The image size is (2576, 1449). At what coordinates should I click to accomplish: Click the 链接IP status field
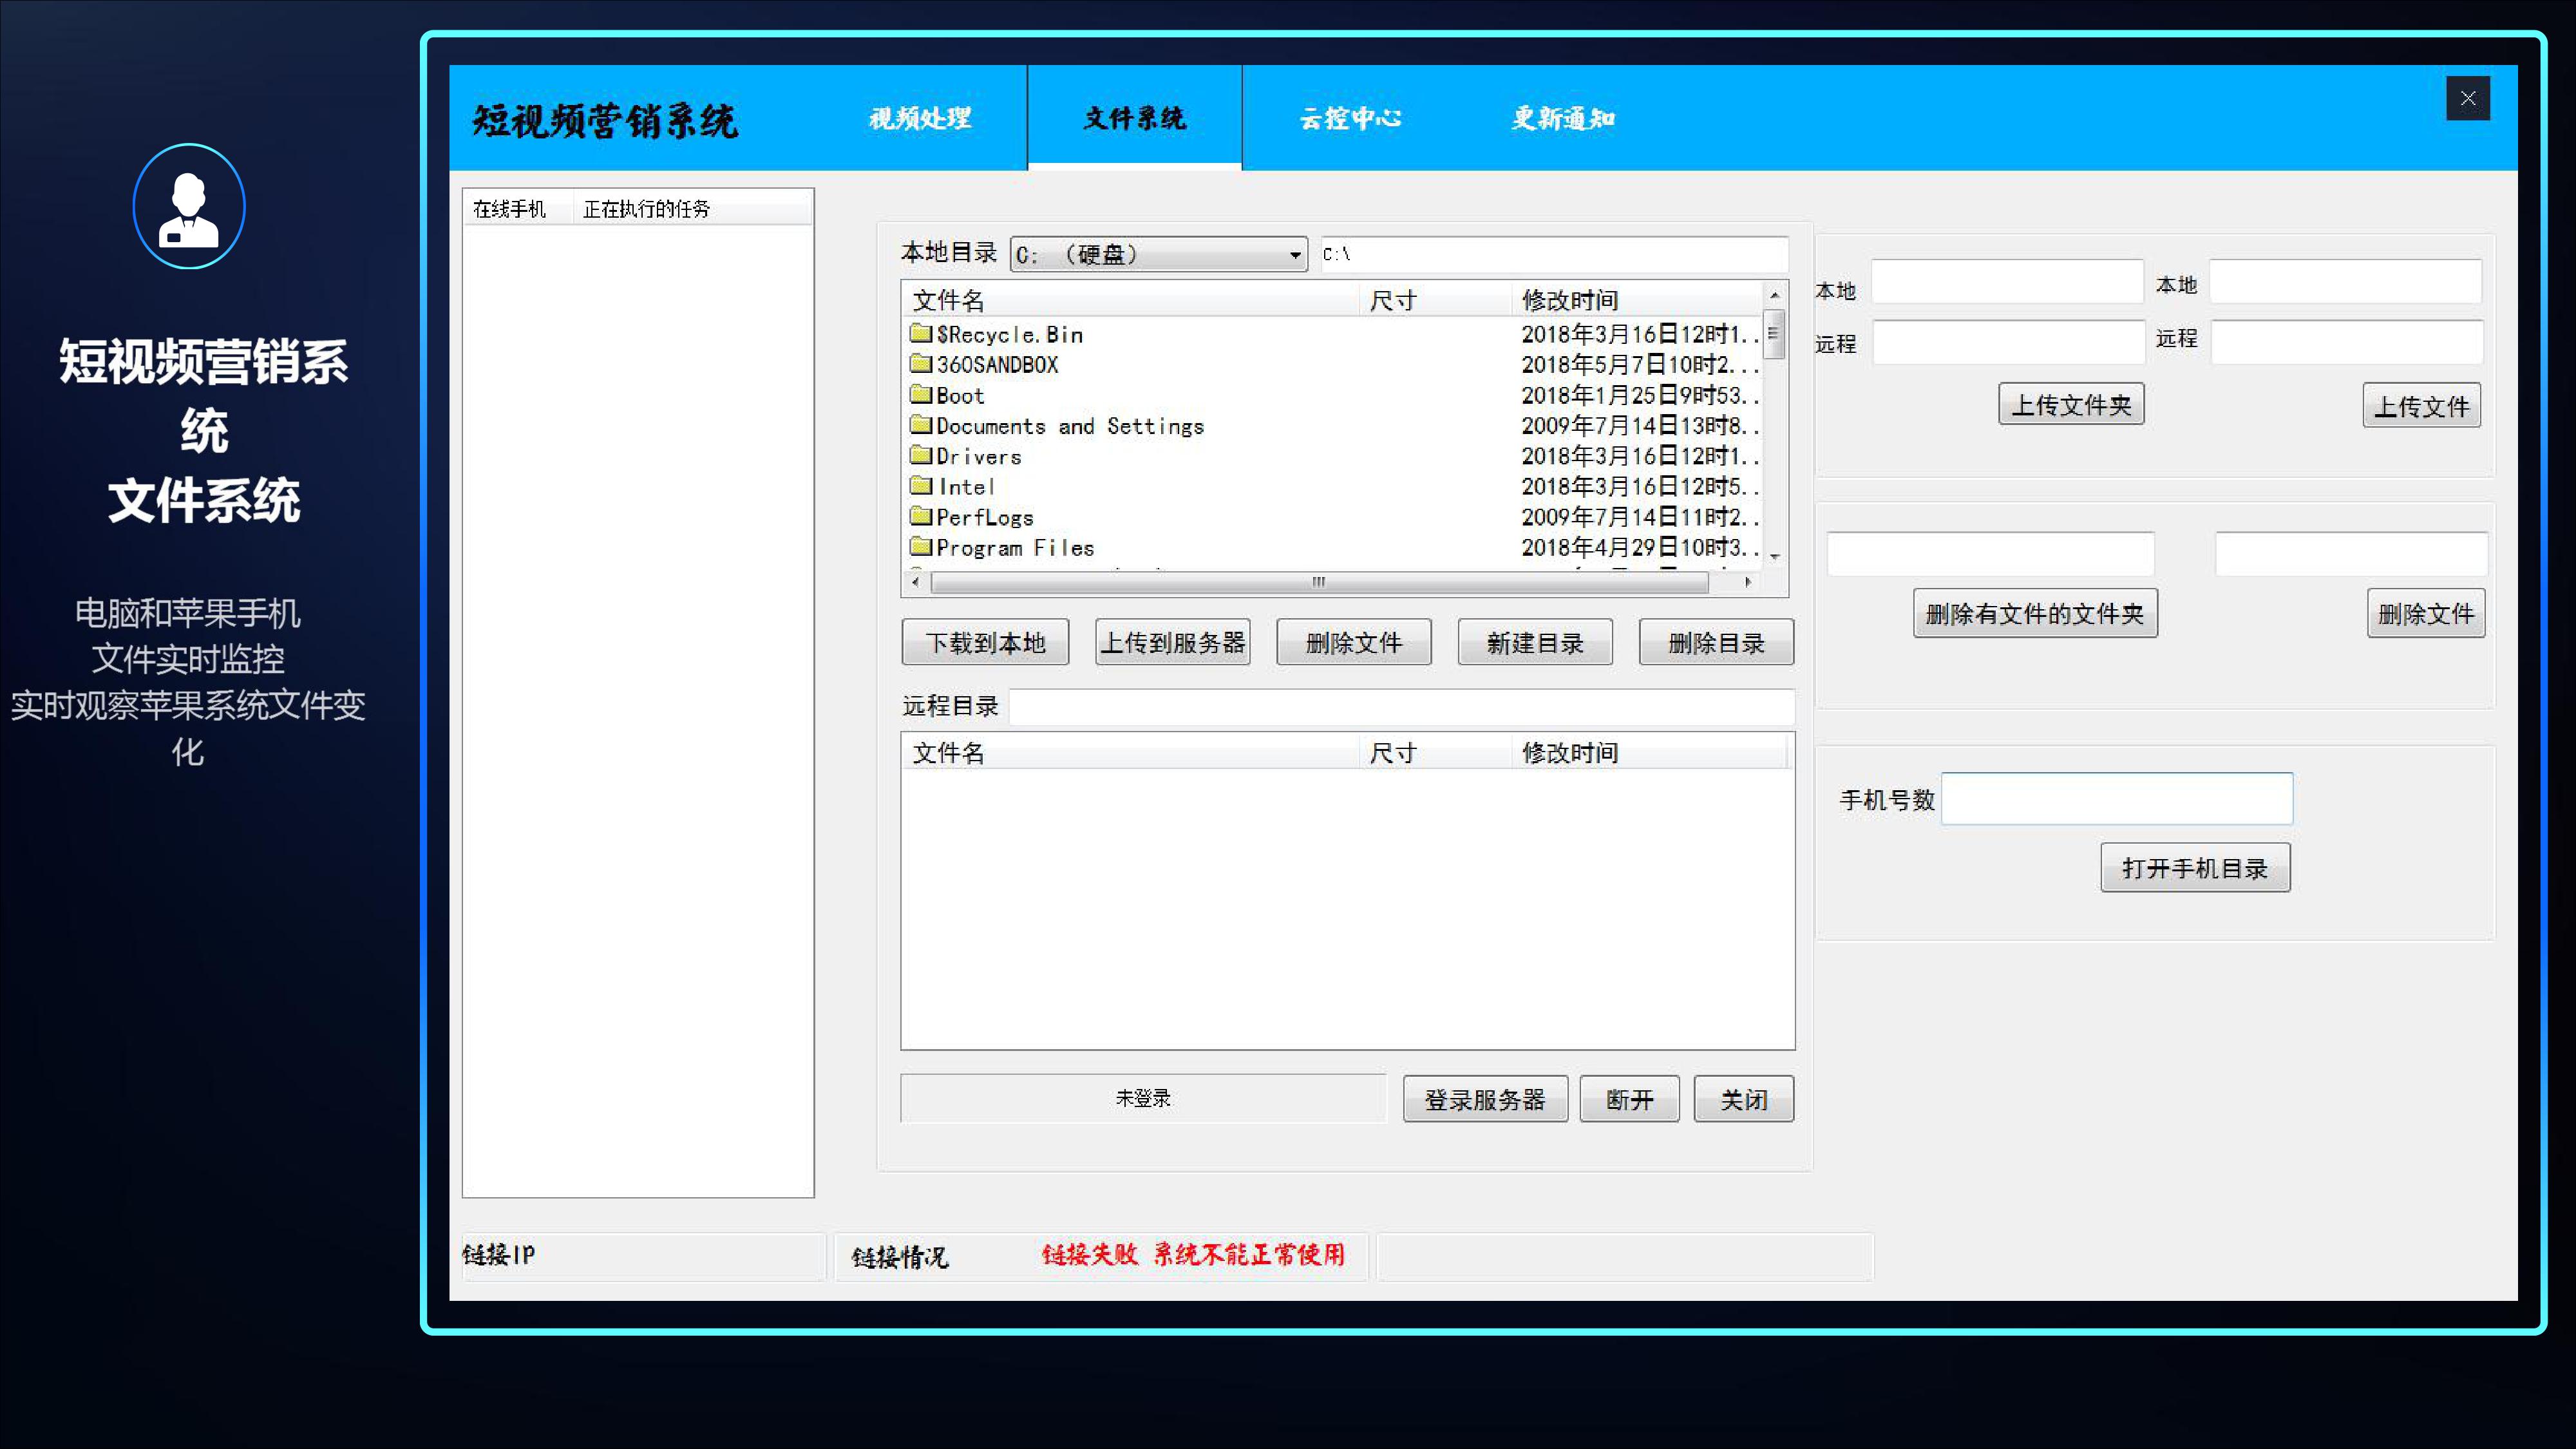coord(643,1256)
